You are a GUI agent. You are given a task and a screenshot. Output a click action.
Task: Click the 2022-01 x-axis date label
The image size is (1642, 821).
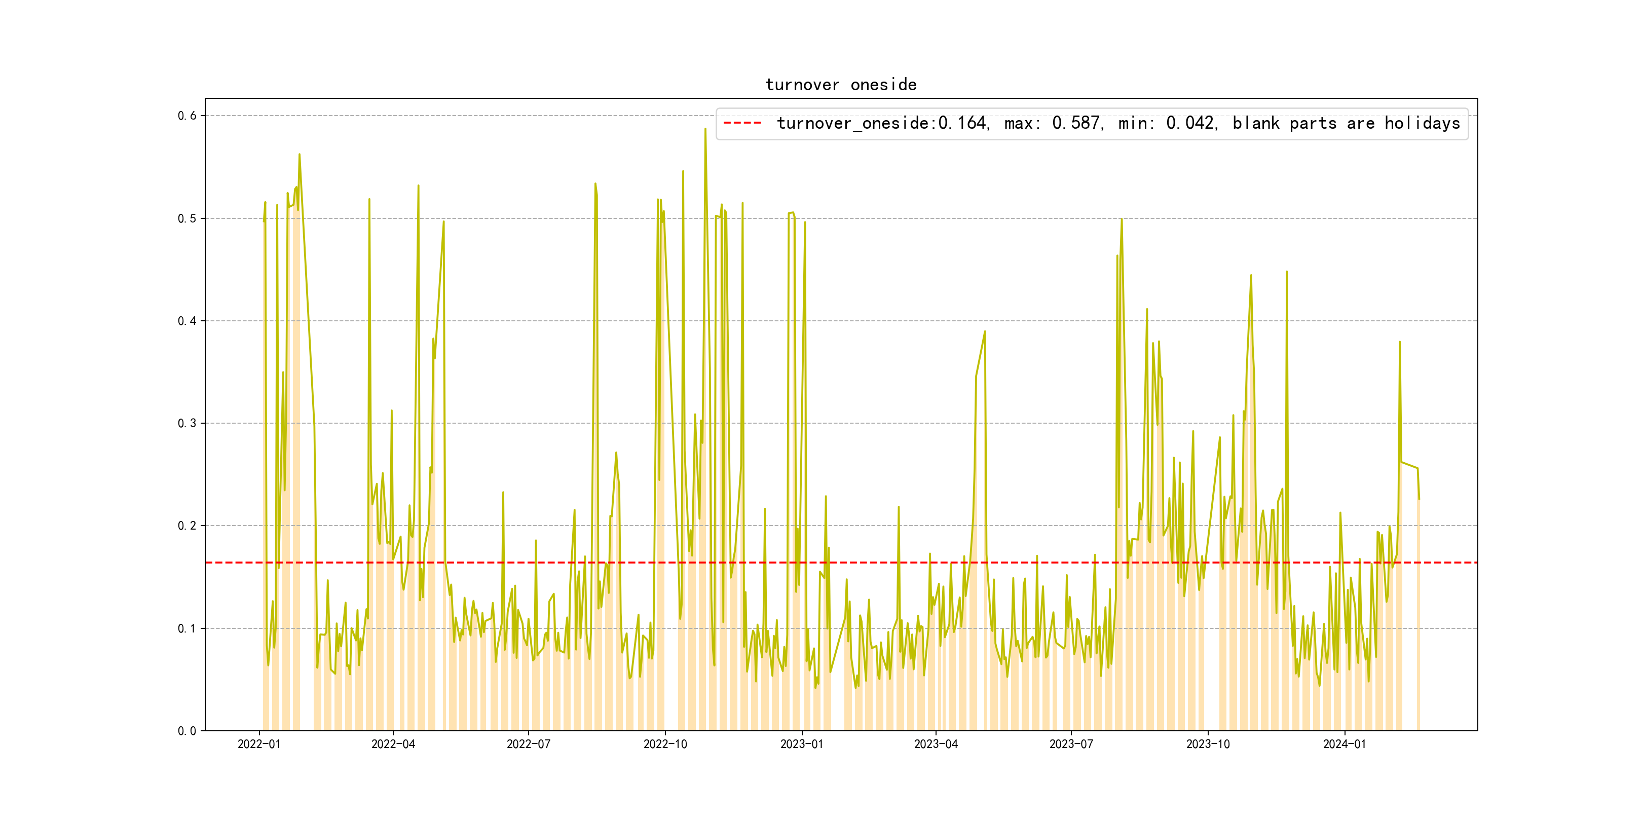pyautogui.click(x=259, y=744)
